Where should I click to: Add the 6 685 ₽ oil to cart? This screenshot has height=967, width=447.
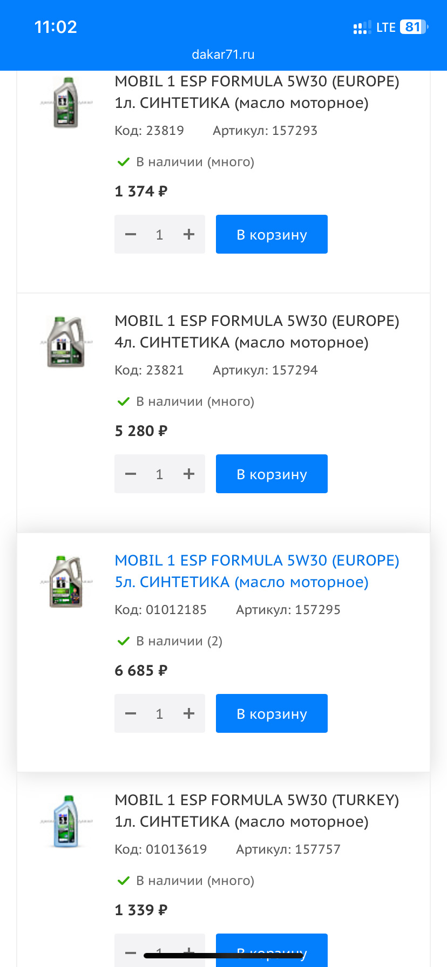click(x=272, y=713)
